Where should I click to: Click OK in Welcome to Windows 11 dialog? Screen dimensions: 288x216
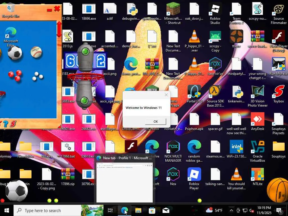(x=156, y=121)
